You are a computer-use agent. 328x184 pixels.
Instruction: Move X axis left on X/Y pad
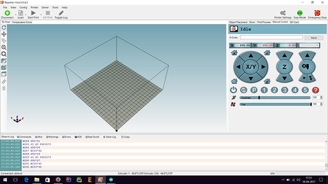tap(238, 67)
